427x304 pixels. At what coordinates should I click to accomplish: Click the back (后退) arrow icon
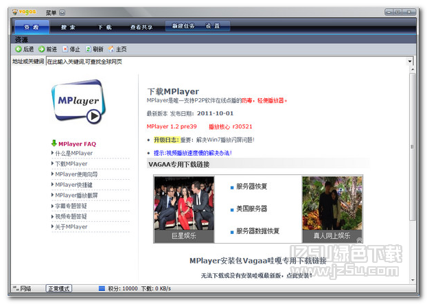pyautogui.click(x=19, y=49)
